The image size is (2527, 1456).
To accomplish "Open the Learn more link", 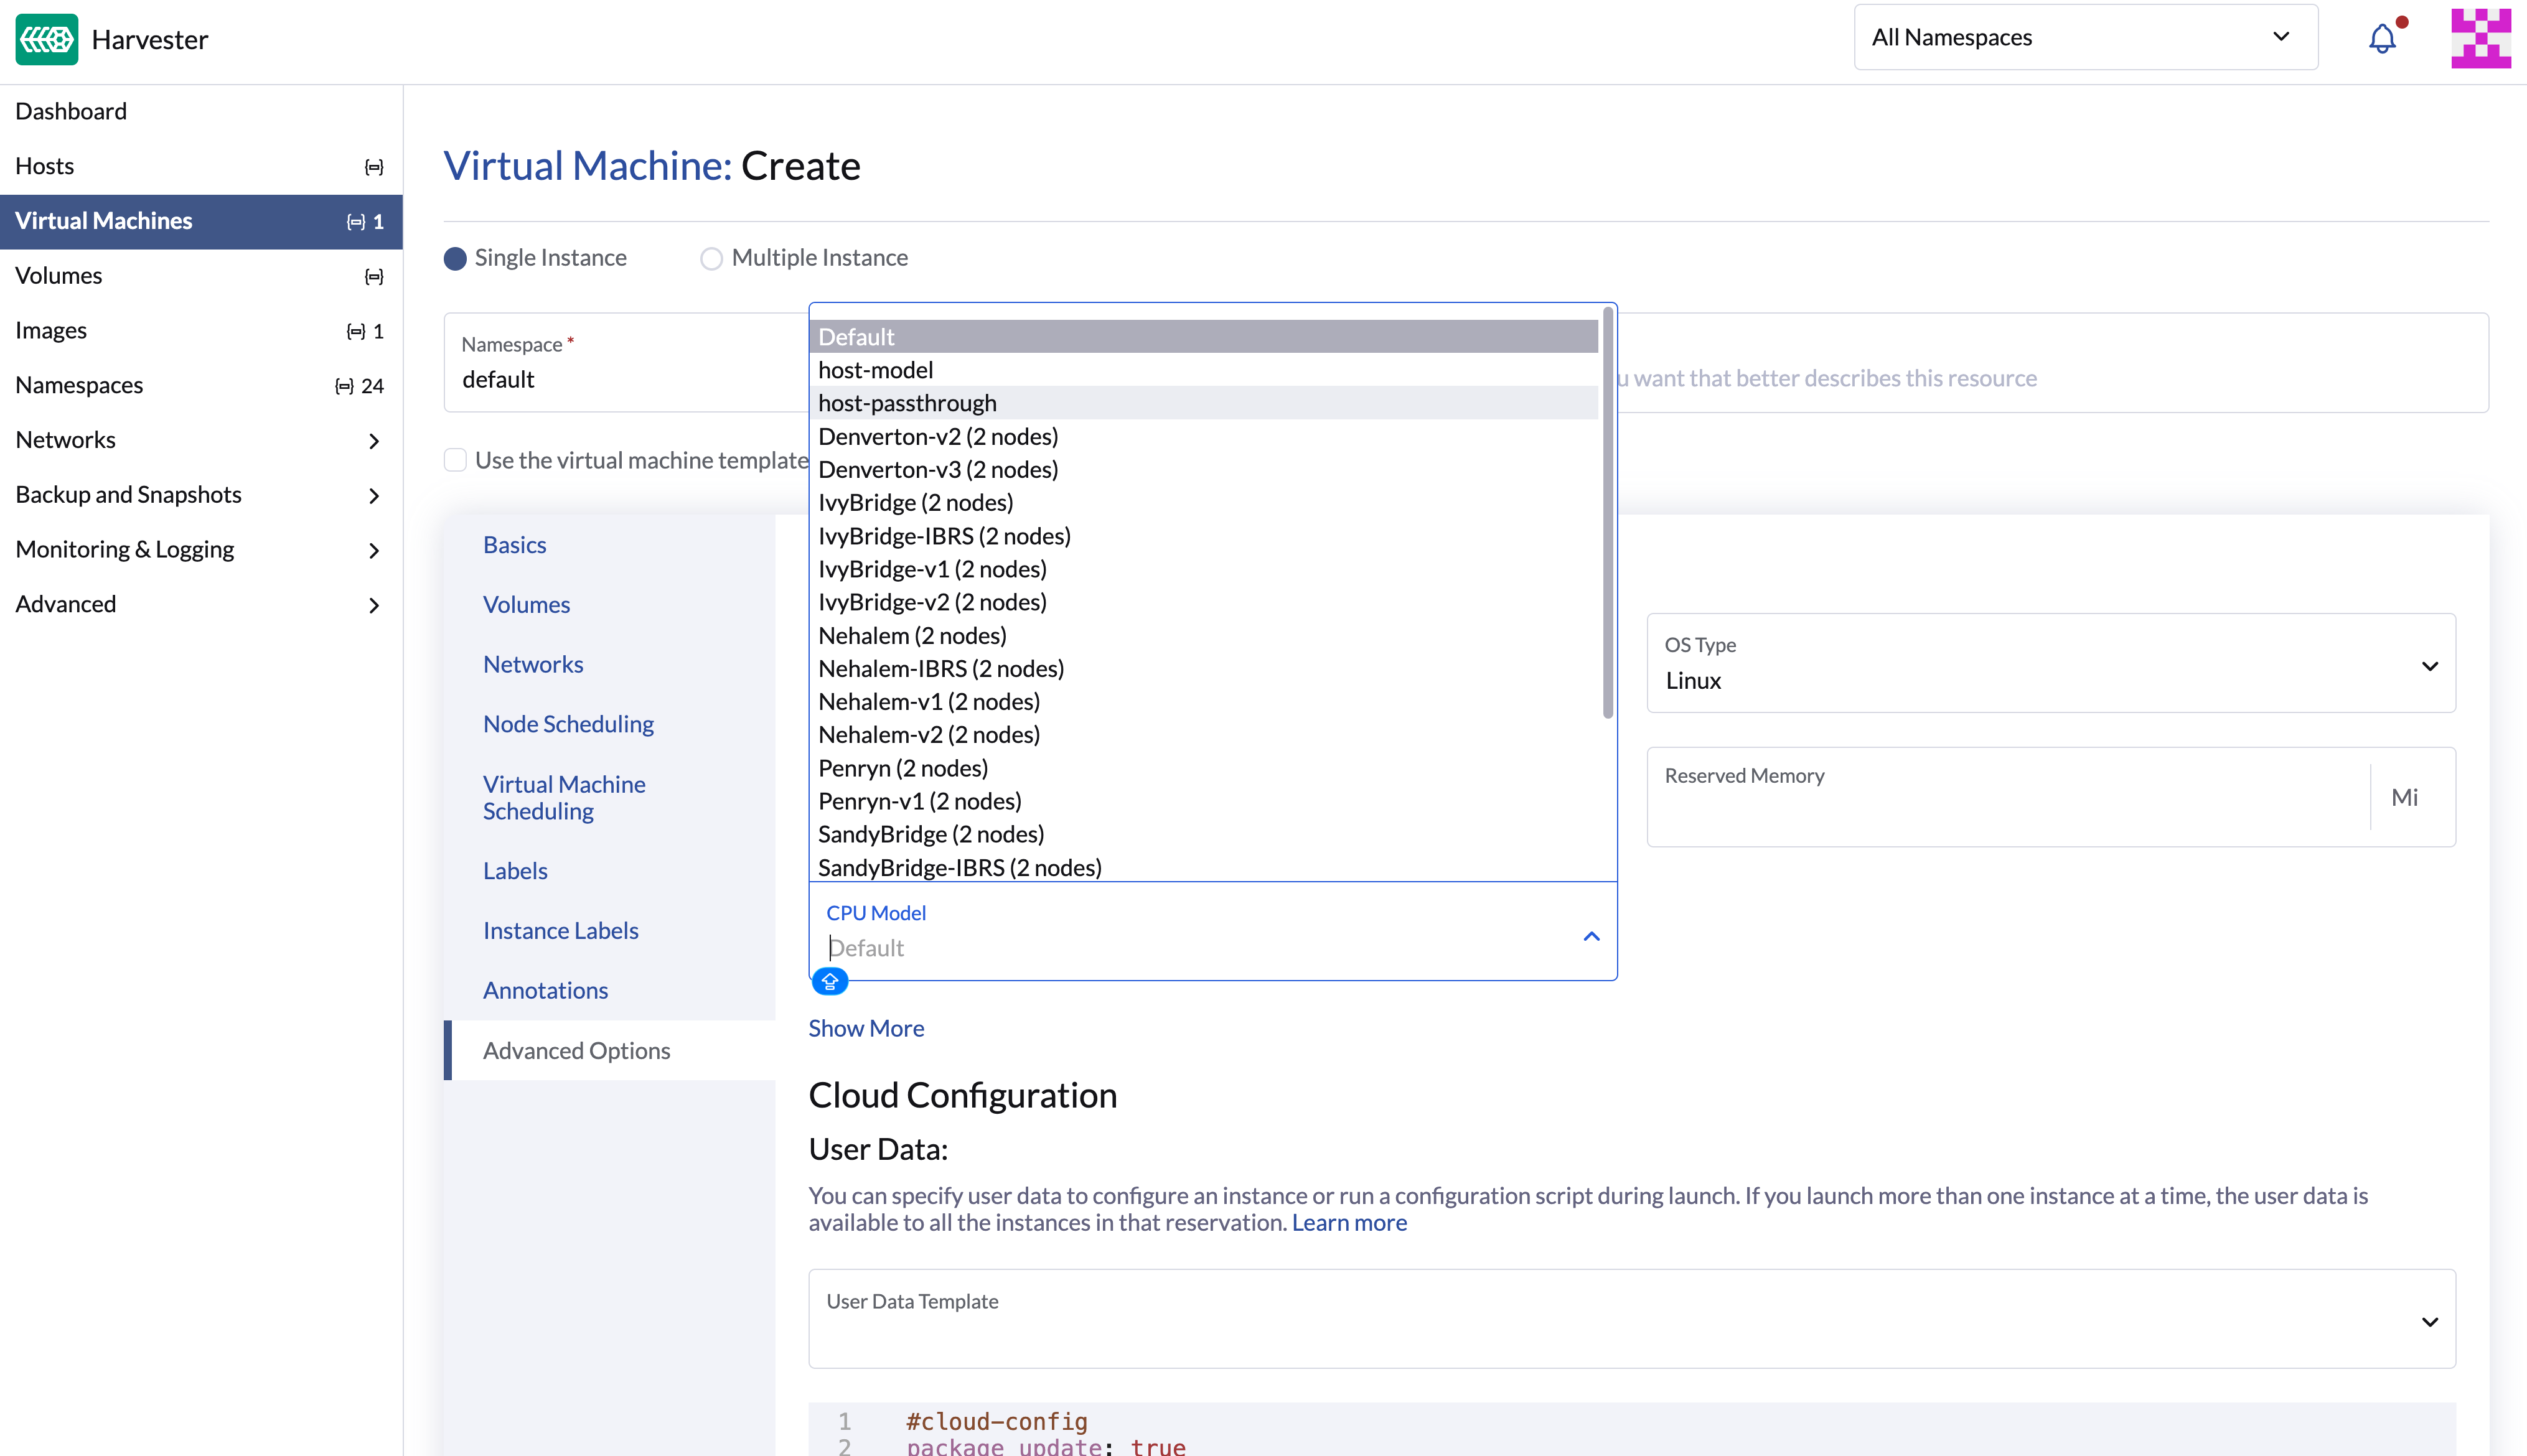I will pyautogui.click(x=1349, y=1222).
